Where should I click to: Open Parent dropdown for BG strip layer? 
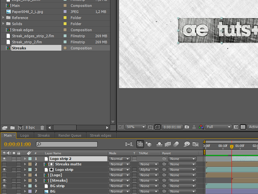tap(182, 186)
